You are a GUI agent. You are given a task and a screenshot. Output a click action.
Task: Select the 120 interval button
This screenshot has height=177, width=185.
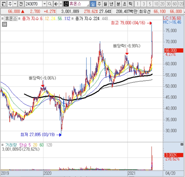point(181,4)
